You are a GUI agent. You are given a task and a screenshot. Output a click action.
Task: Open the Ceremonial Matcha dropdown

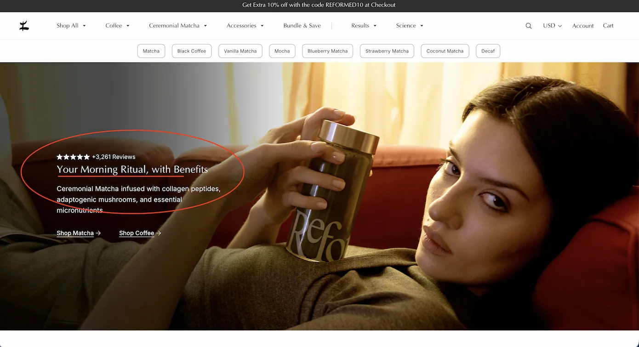tap(178, 26)
